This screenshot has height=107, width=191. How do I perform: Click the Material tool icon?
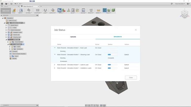29,10
